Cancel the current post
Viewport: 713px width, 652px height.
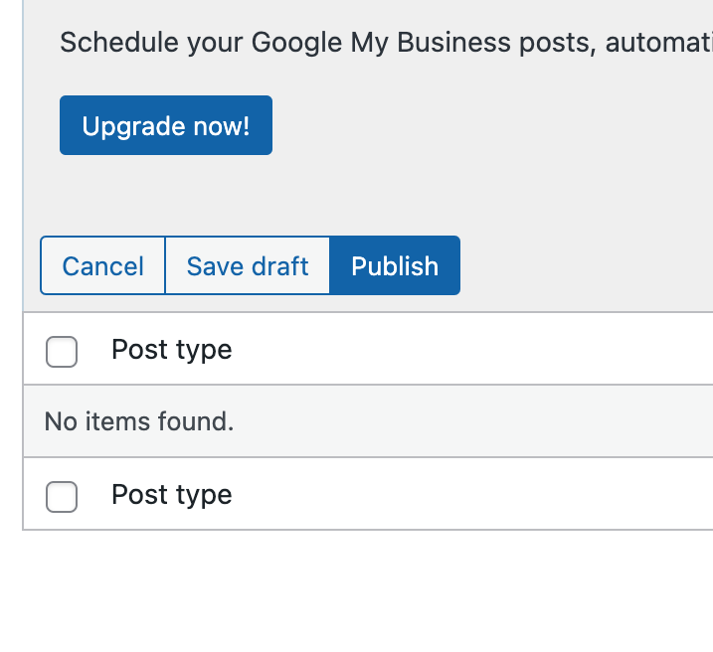coord(102,266)
